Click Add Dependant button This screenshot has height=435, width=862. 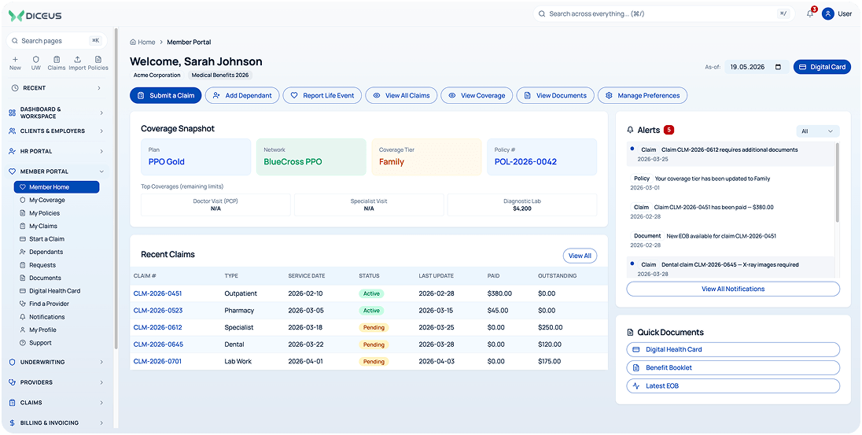[242, 95]
